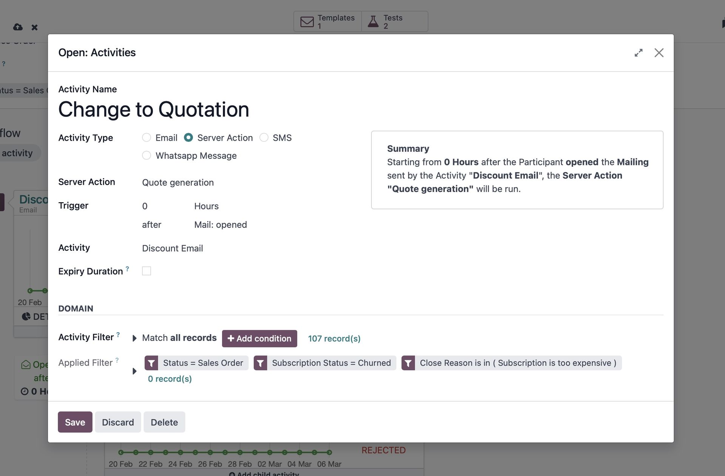Click the Close Reason filter funnel icon
This screenshot has height=476, width=725.
click(408, 363)
